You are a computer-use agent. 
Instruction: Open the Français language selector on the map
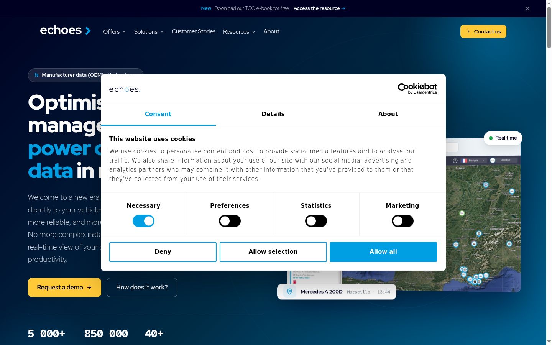pos(473,161)
